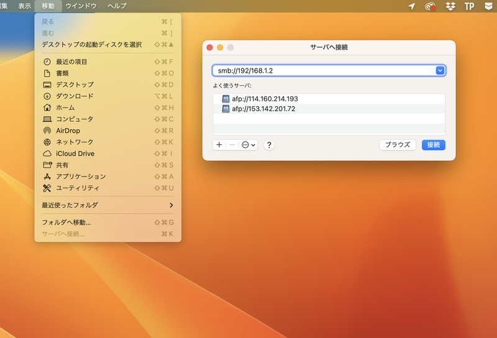Choose フォルダへ移動... menu item

click(107, 222)
